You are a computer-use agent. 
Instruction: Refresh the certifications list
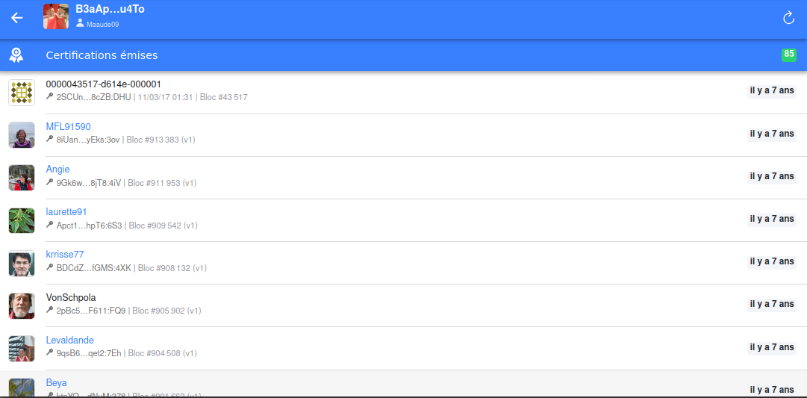pos(788,18)
